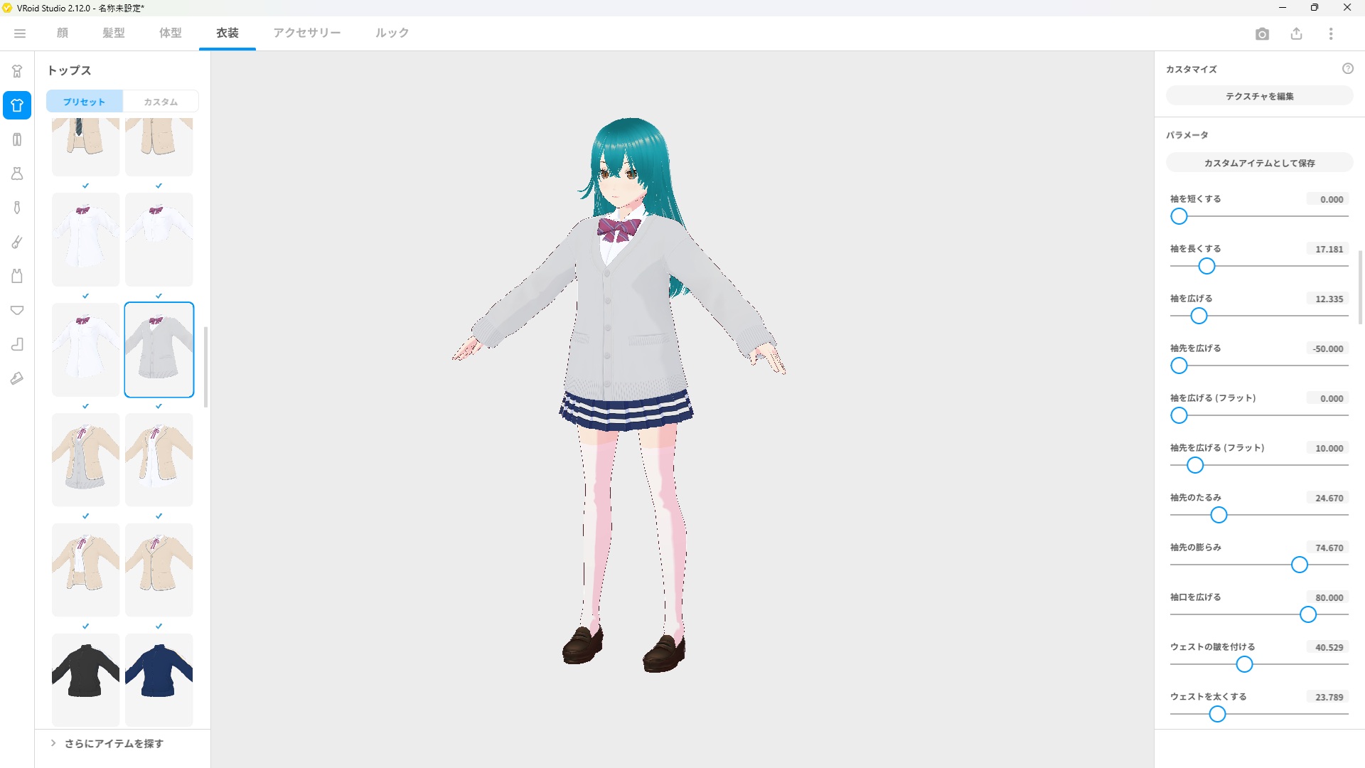Select the socks category icon

pyautogui.click(x=17, y=344)
